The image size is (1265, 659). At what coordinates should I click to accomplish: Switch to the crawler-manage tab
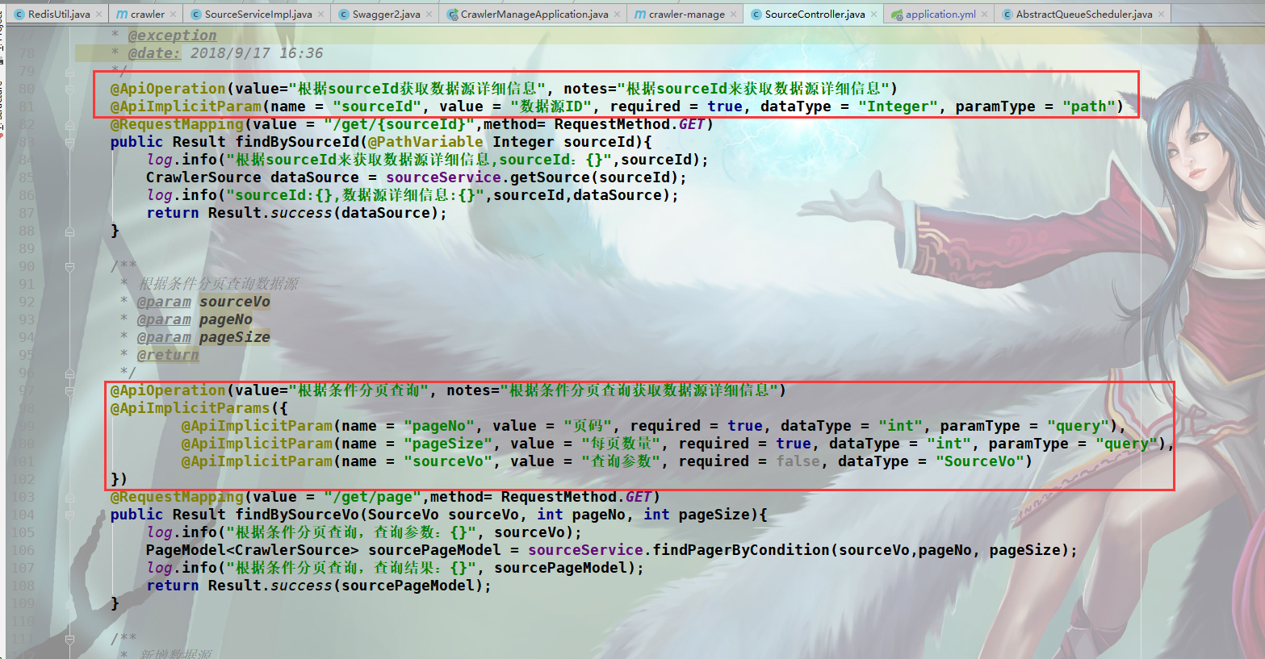pos(686,15)
